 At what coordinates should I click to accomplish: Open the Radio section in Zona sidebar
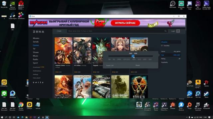[35, 59]
